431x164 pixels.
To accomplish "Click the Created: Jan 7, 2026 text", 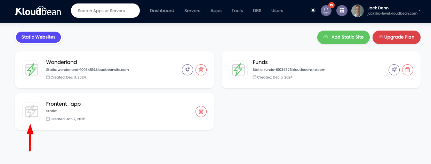I will click(68, 119).
